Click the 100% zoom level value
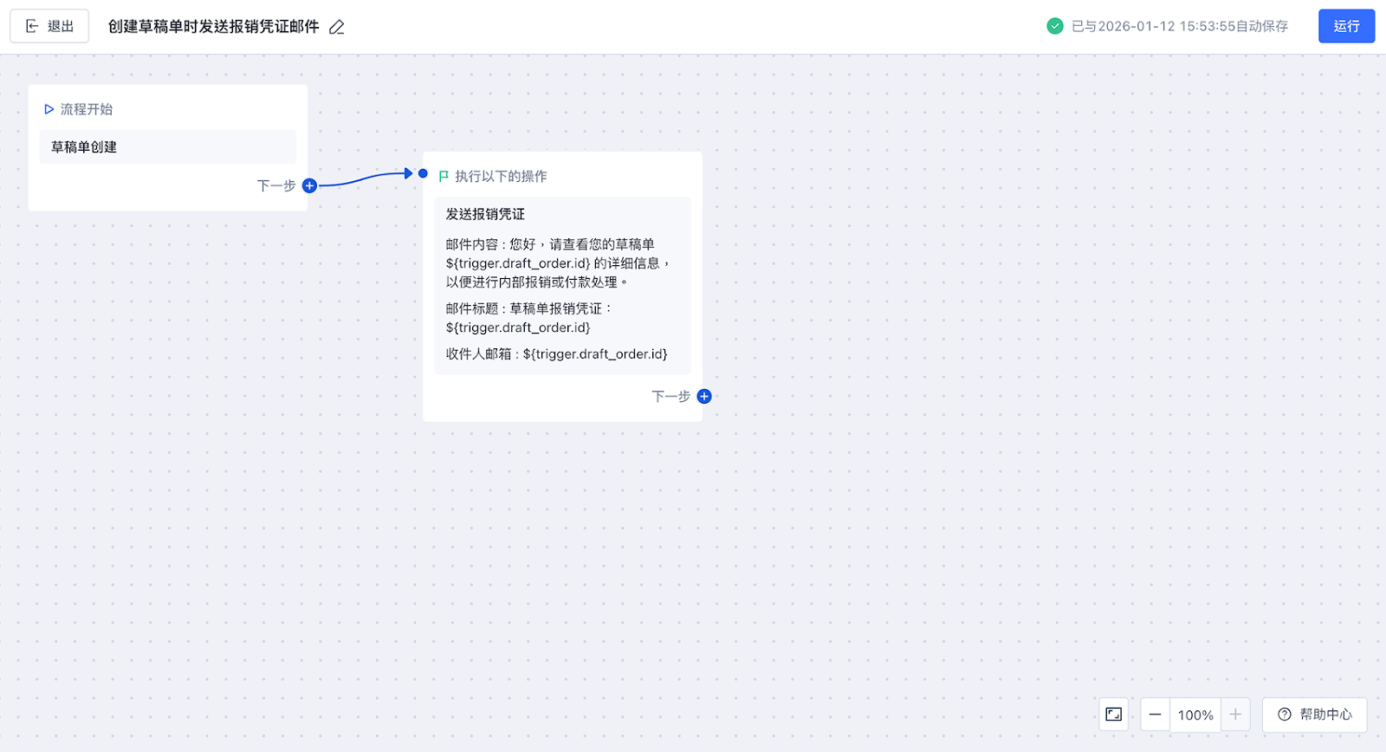The height and width of the screenshot is (752, 1386). tap(1195, 715)
